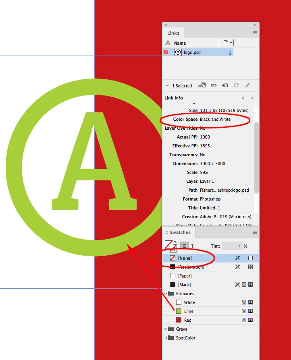Viewport: 291px width, 360px height.
Task: Select the Lime swatch
Action: click(x=211, y=311)
